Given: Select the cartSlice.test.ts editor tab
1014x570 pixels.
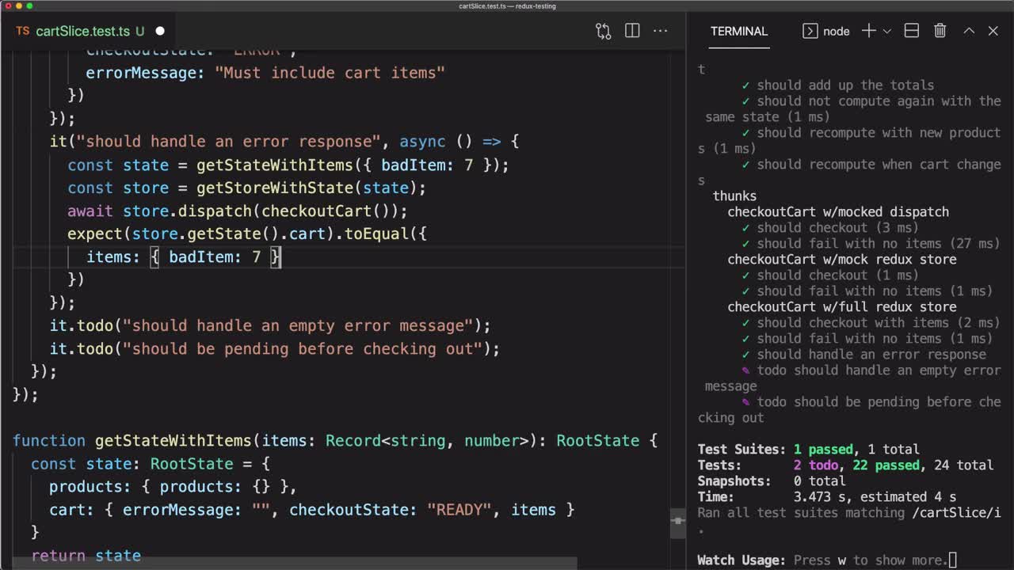Looking at the screenshot, I should pyautogui.click(x=82, y=31).
